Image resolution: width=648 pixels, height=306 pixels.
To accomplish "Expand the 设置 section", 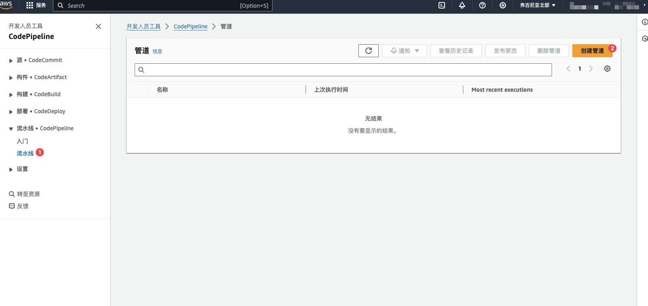I will tap(11, 170).
